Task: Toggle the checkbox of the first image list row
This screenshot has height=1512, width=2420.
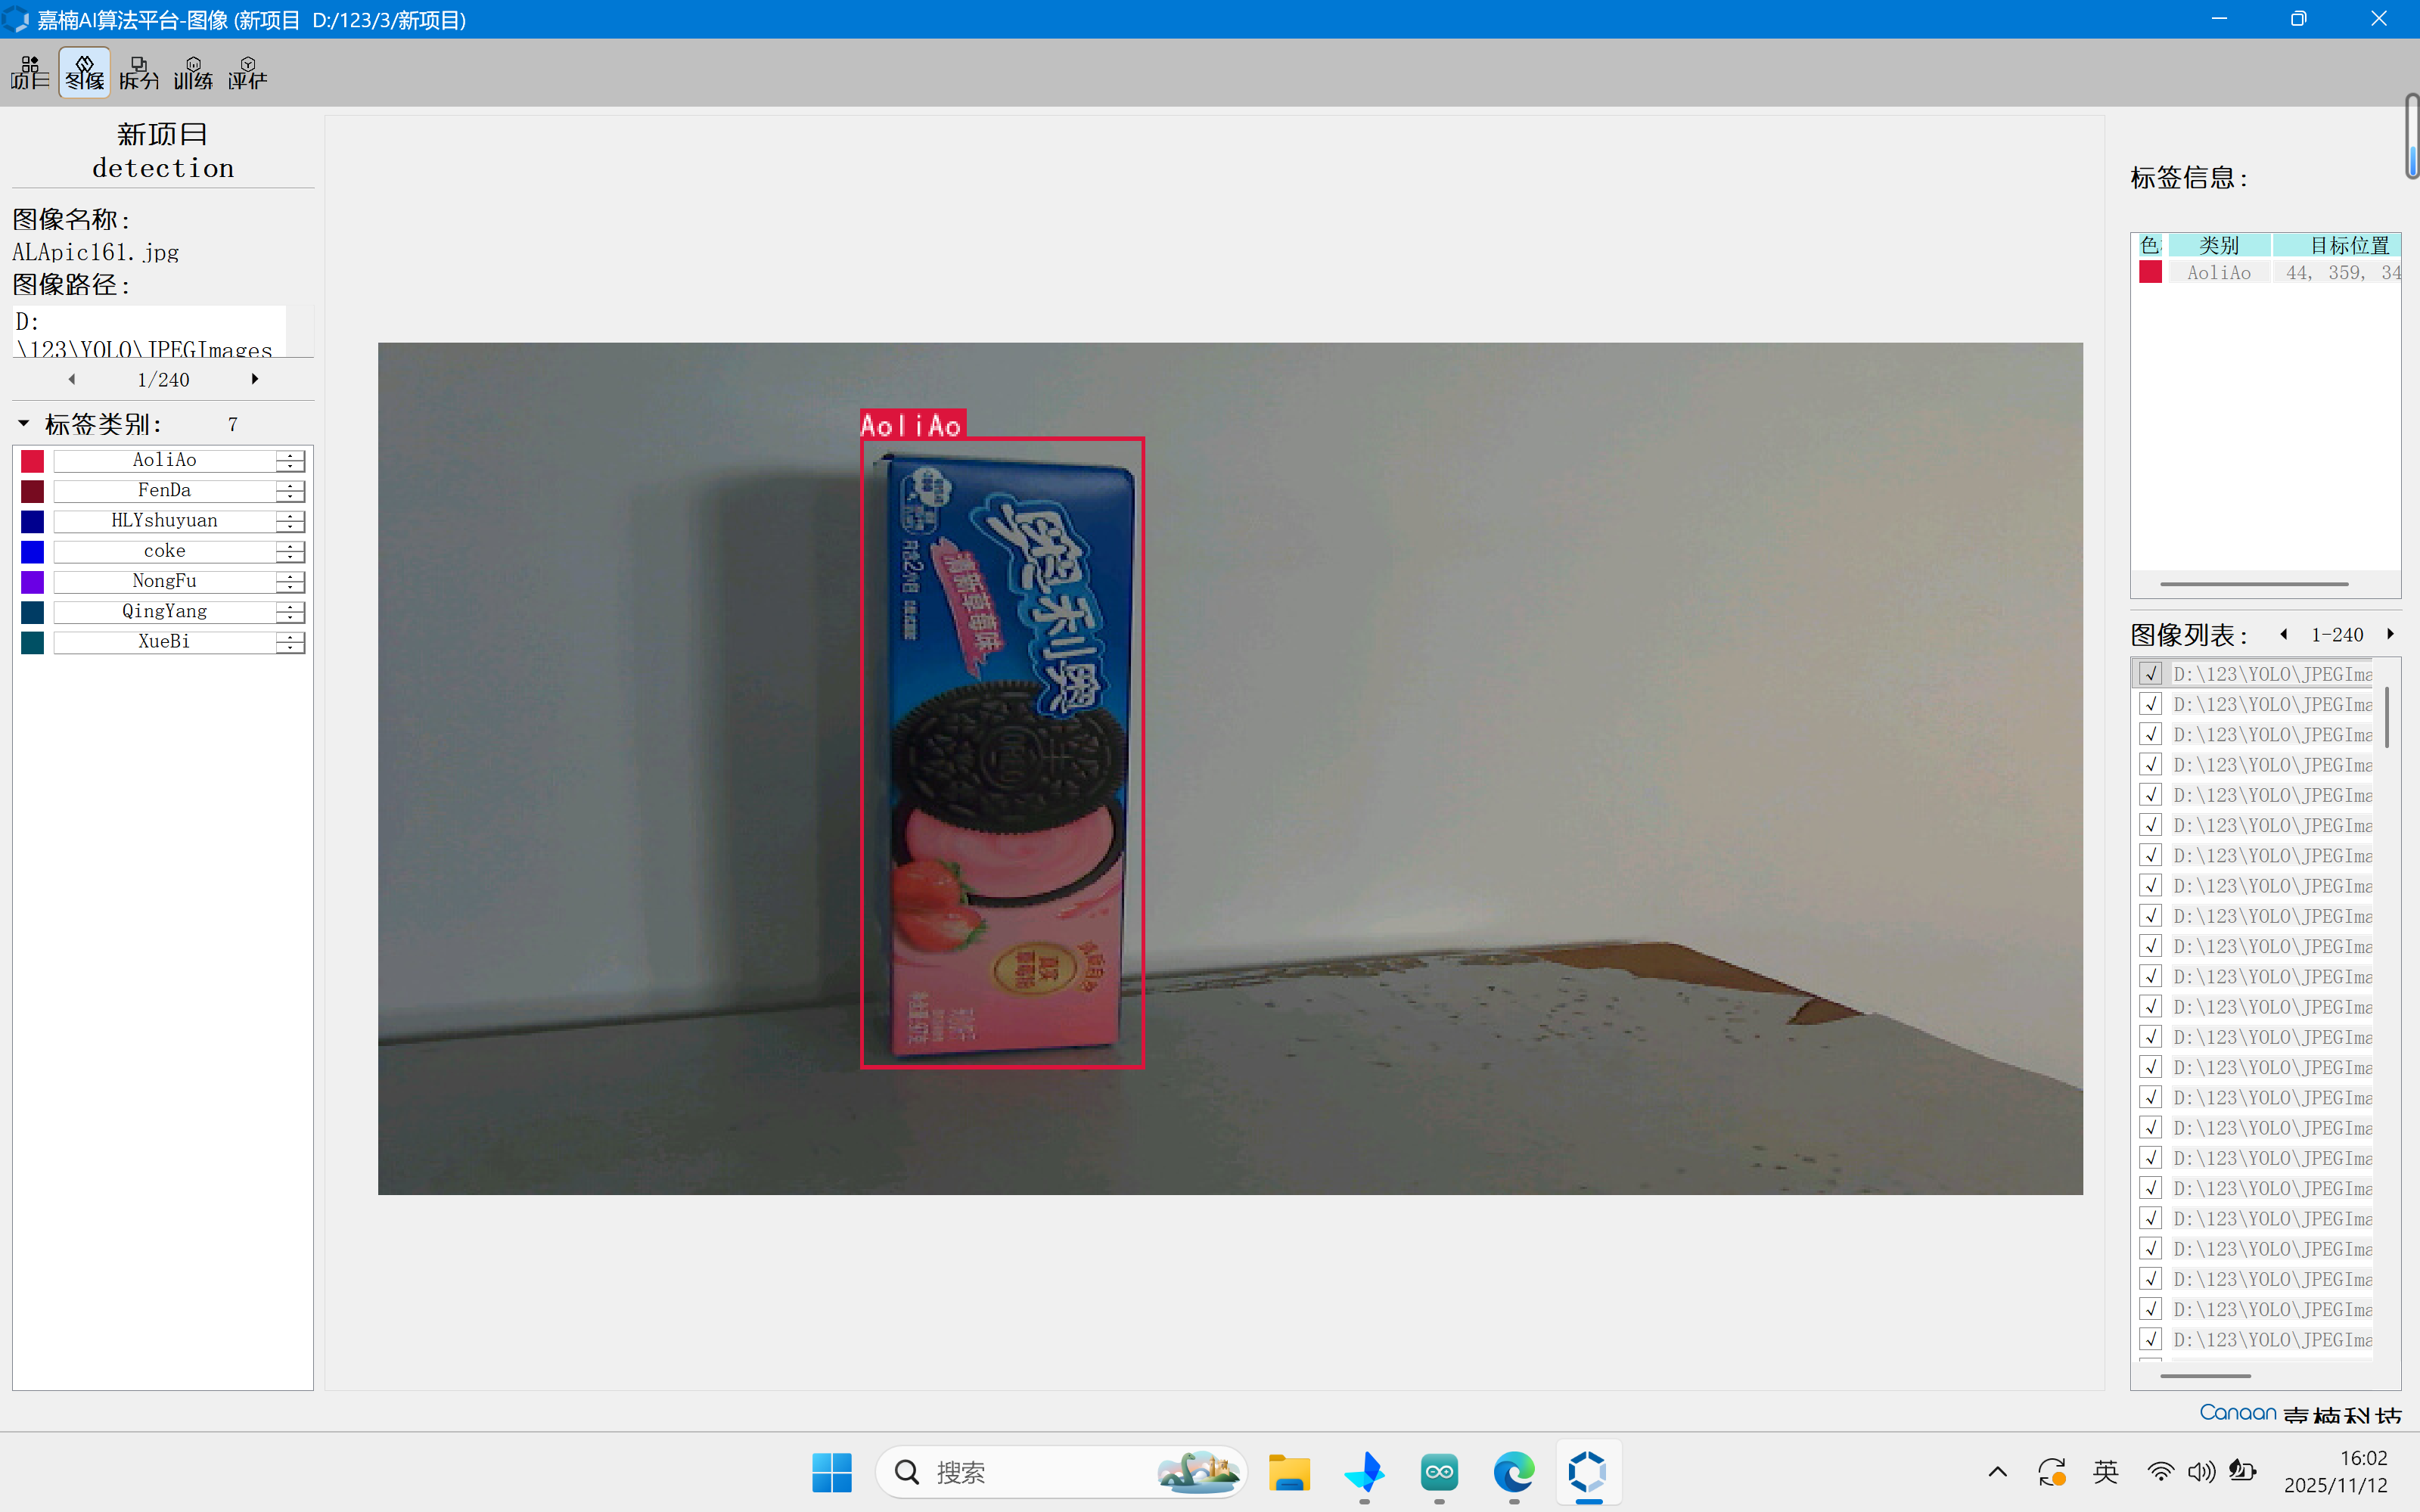Action: pos(2151,674)
